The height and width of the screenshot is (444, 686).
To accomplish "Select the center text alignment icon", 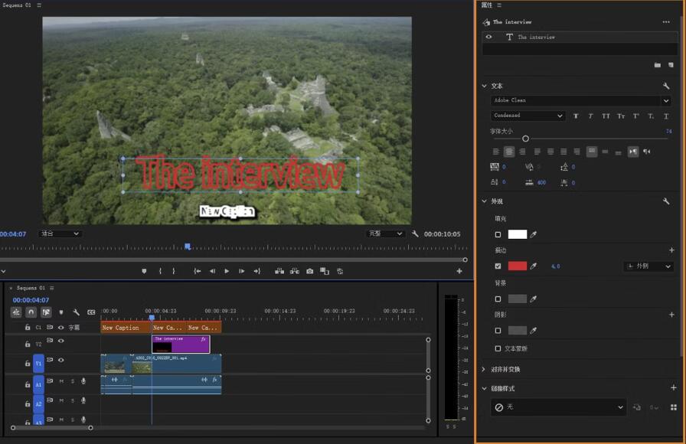I will [510, 152].
